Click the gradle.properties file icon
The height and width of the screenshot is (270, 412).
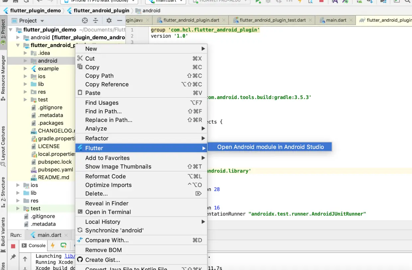[x=34, y=139]
